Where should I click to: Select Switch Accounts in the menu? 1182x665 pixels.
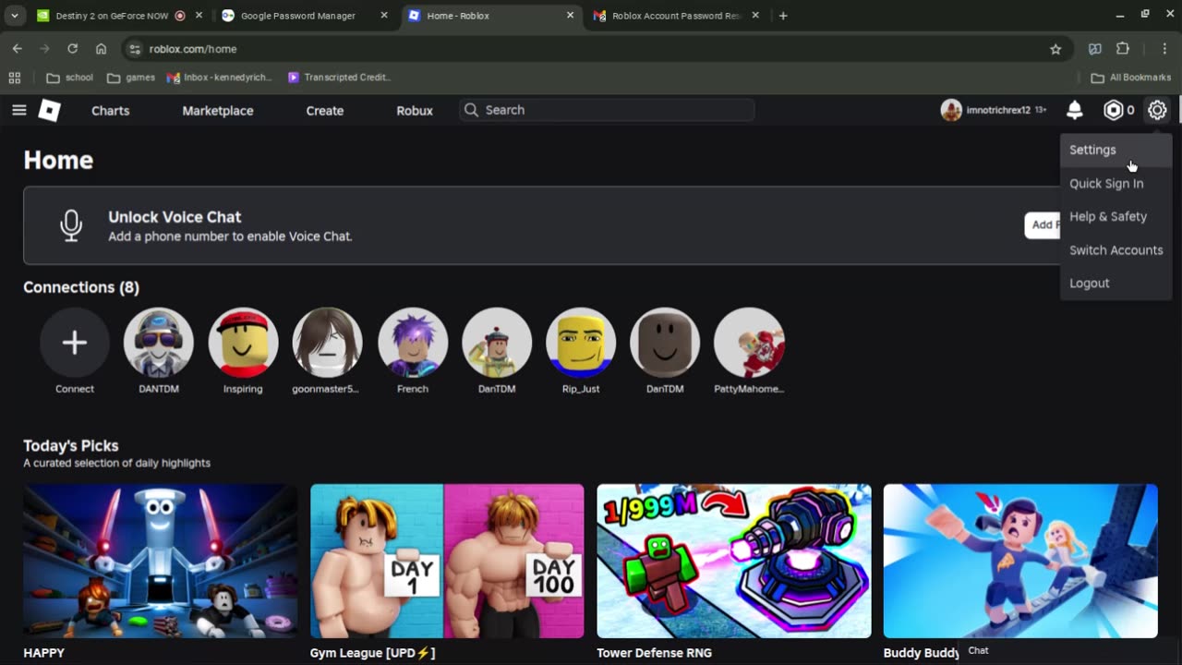(x=1116, y=250)
